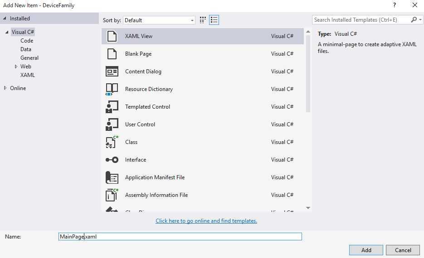Viewport: 424px width, 258px height.
Task: Close the Add New Item dialog
Action: click(415, 5)
